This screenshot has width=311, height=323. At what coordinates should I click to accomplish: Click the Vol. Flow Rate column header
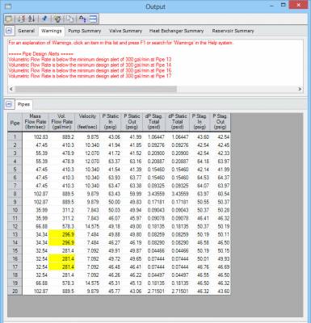pos(62,123)
